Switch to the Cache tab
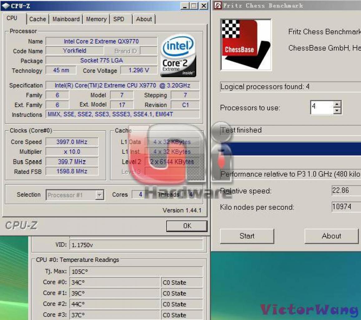 tap(37, 19)
